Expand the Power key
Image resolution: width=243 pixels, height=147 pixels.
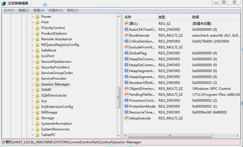pyautogui.click(x=32, y=17)
